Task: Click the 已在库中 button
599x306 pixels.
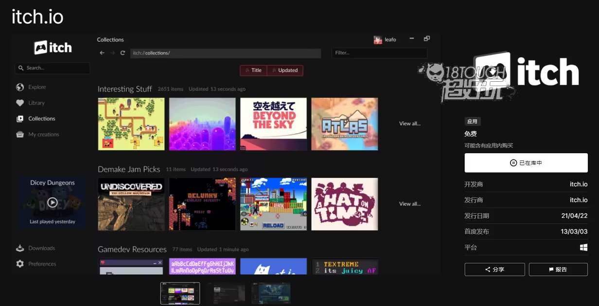Action: [526, 163]
